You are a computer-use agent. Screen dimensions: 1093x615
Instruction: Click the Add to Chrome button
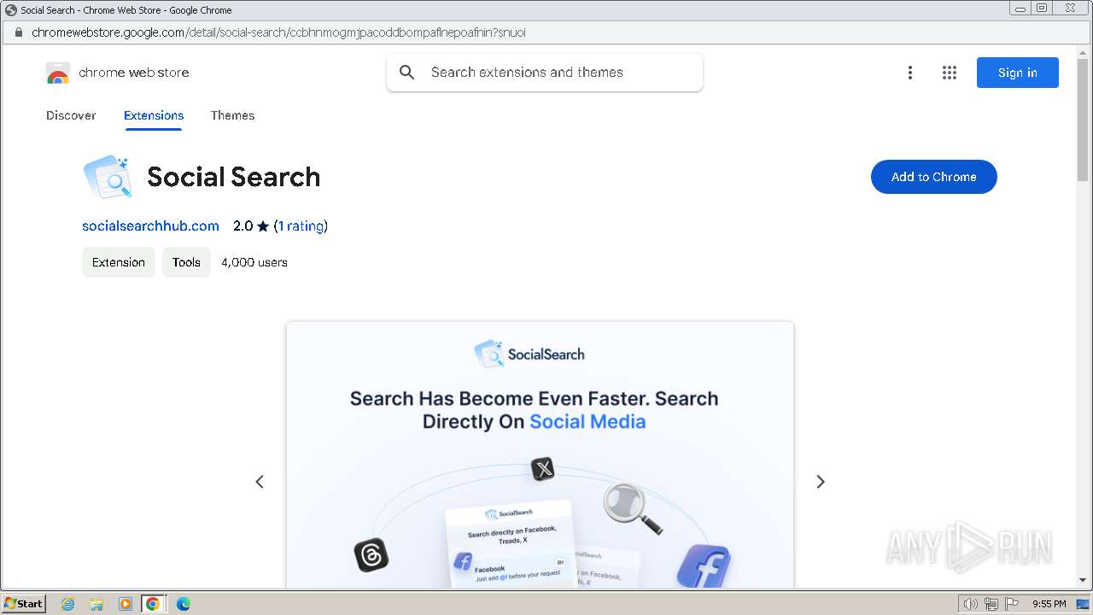934,177
